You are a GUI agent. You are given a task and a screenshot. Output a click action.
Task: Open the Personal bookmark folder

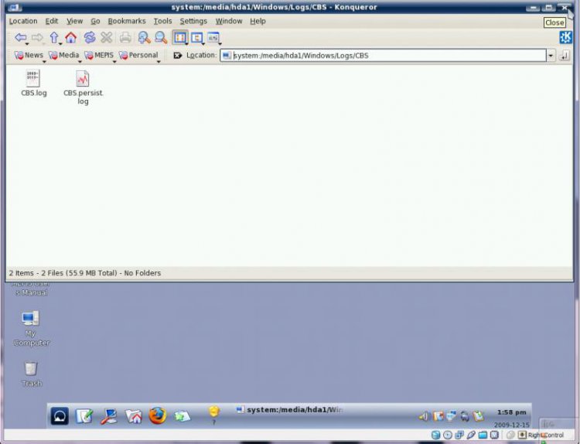[x=138, y=55]
